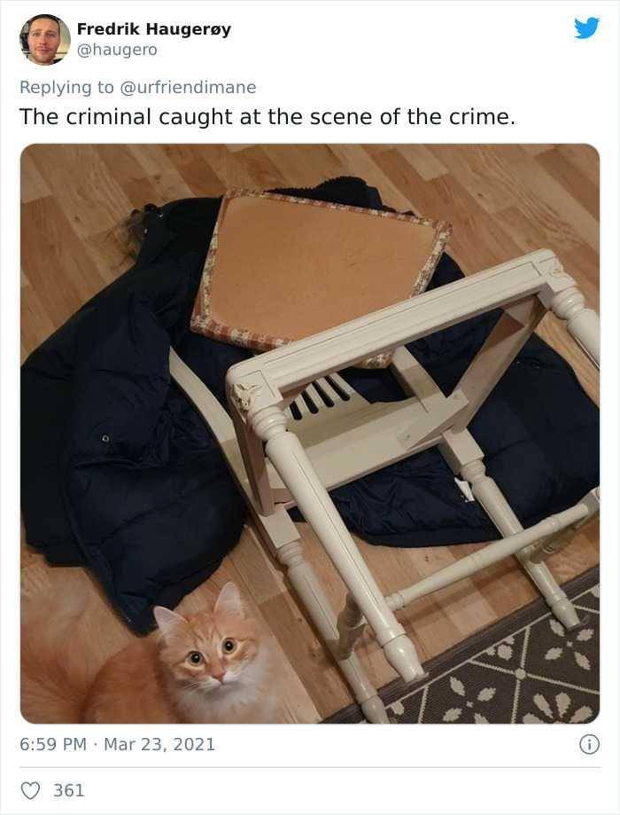The image size is (620, 815).
Task: Click the dark jacket in the photo
Action: point(130,416)
